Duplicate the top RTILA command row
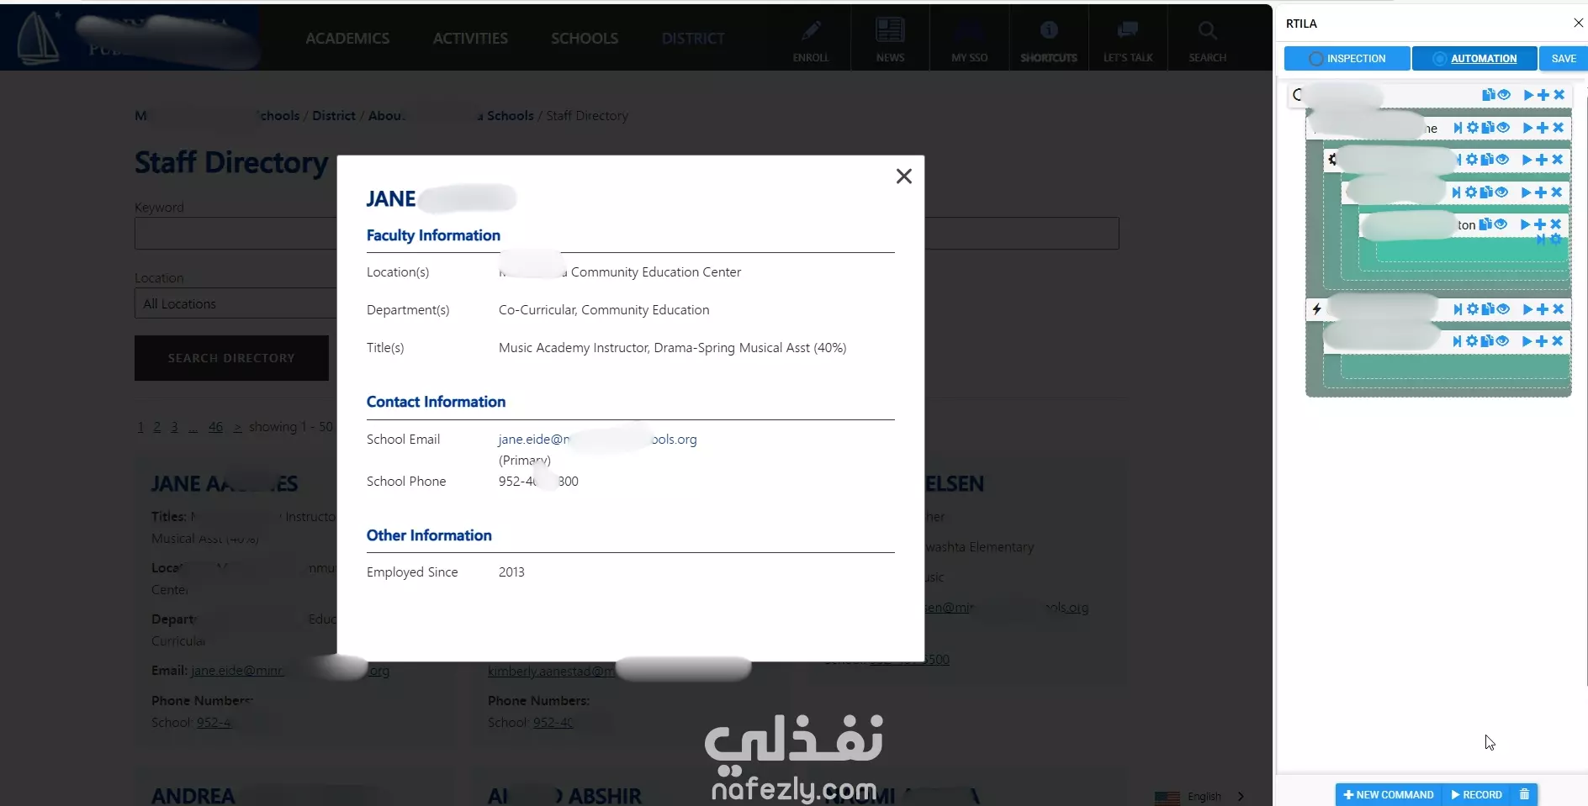Screen dimensions: 1588x806 click(1488, 95)
